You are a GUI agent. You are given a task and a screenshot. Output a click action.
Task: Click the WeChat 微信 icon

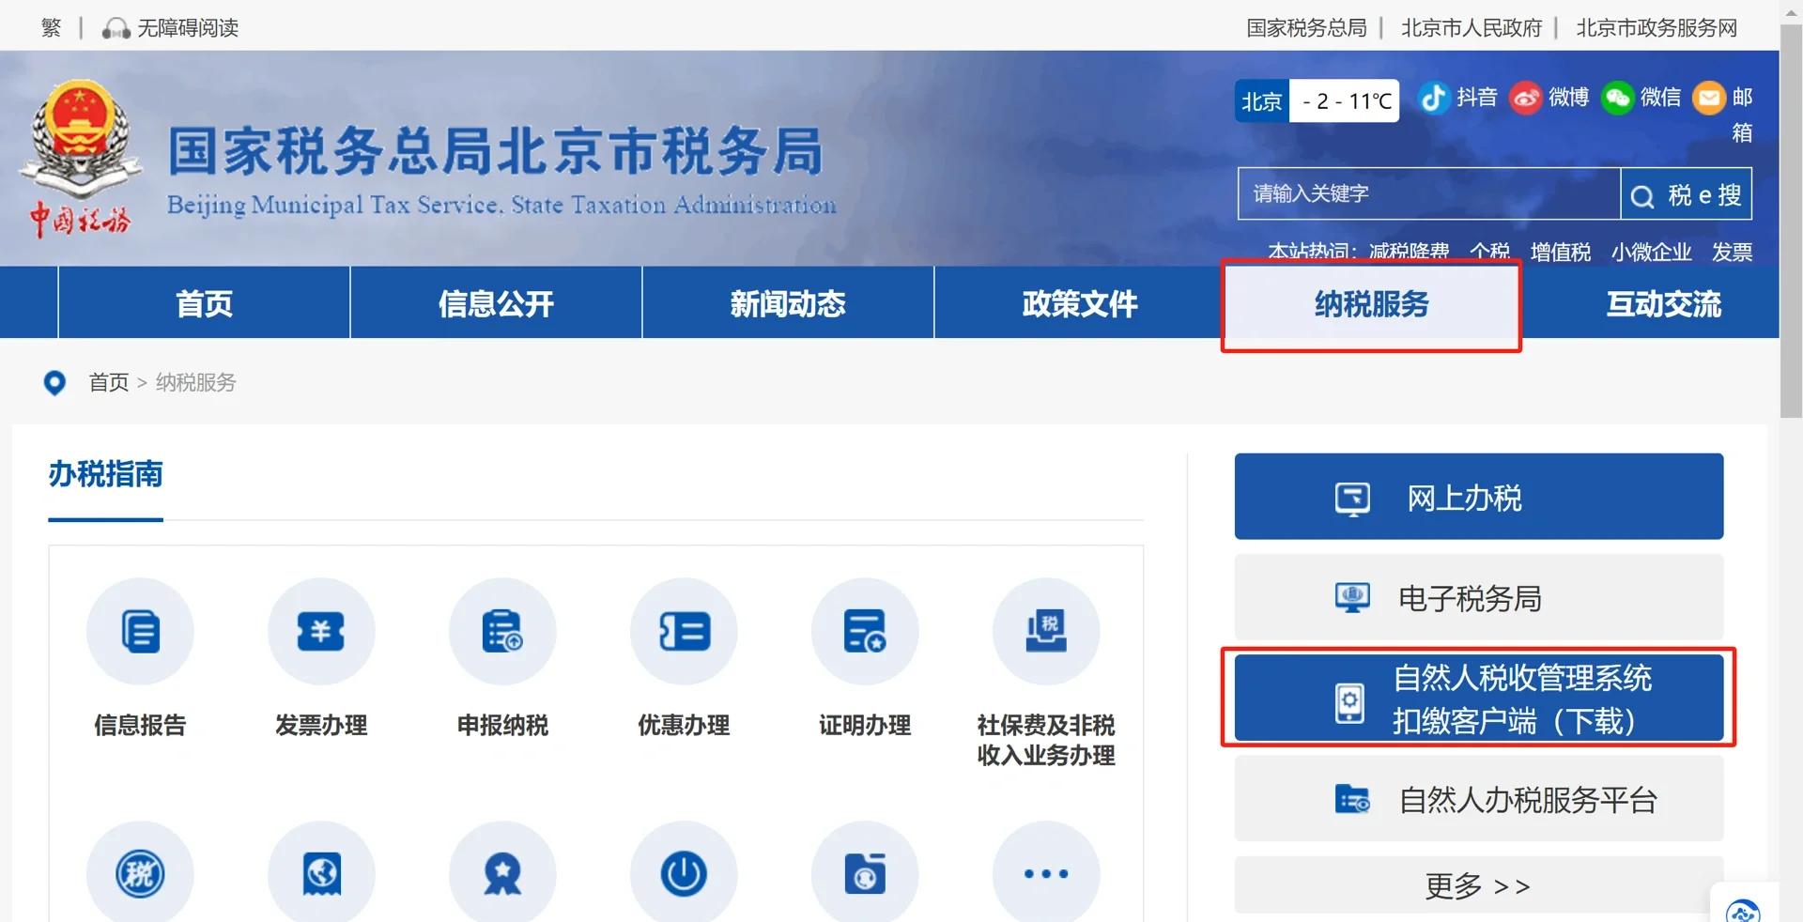coord(1617,98)
